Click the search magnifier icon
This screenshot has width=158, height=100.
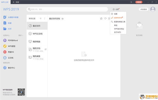[x=29, y=9]
